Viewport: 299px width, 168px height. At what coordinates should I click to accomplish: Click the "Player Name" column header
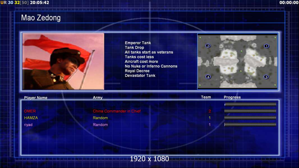36,98
